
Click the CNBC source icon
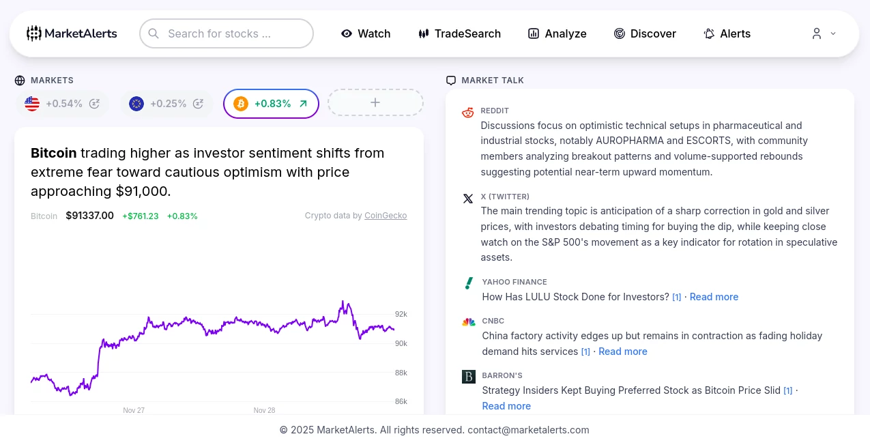(x=468, y=323)
